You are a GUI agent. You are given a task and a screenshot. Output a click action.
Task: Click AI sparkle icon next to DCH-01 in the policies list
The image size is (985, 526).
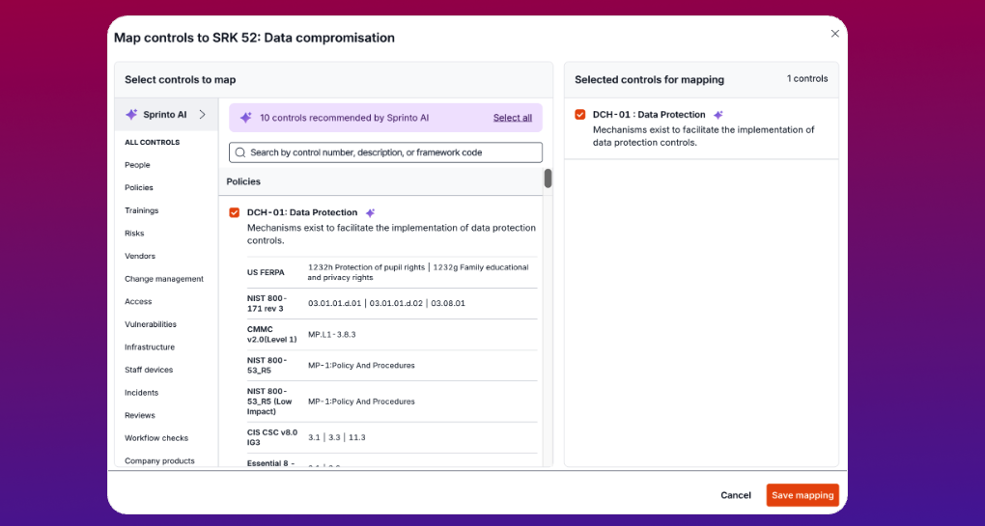[x=370, y=212]
